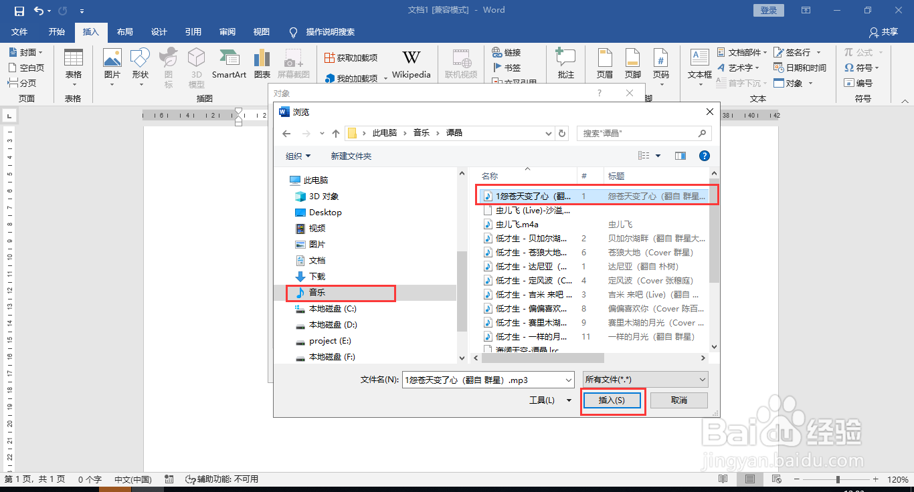Image resolution: width=914 pixels, height=492 pixels.
Task: Go back in the Browse dialog
Action: [287, 133]
